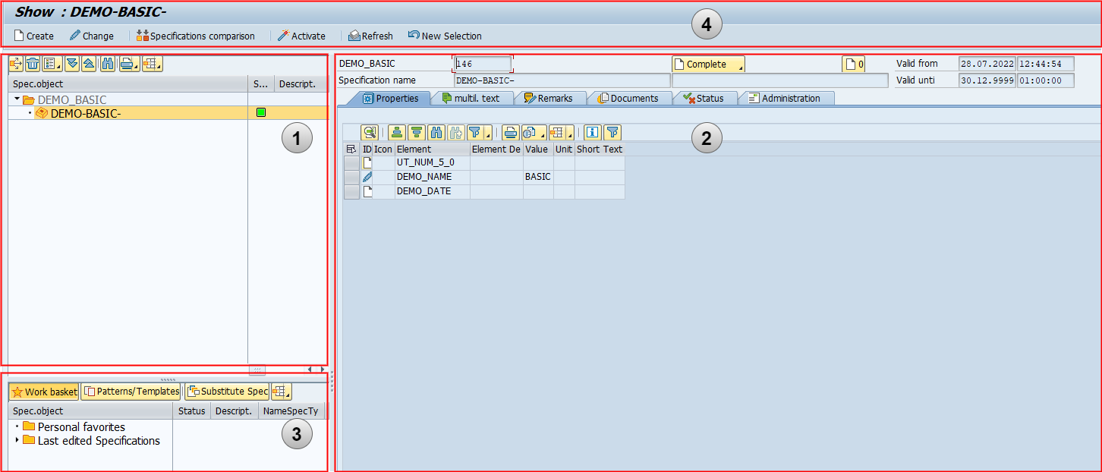Click the collapse all nodes icon

point(89,64)
